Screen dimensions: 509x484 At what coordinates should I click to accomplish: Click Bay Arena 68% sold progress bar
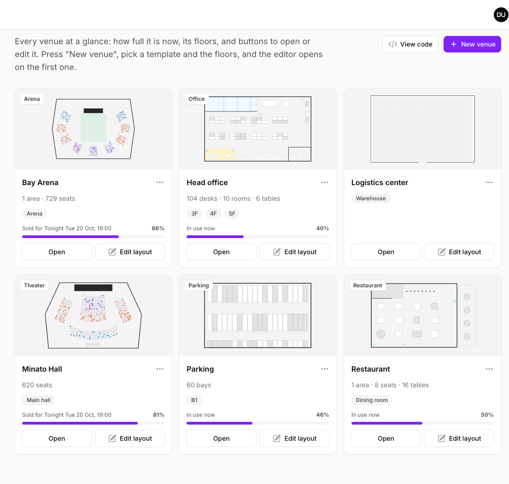tap(93, 237)
